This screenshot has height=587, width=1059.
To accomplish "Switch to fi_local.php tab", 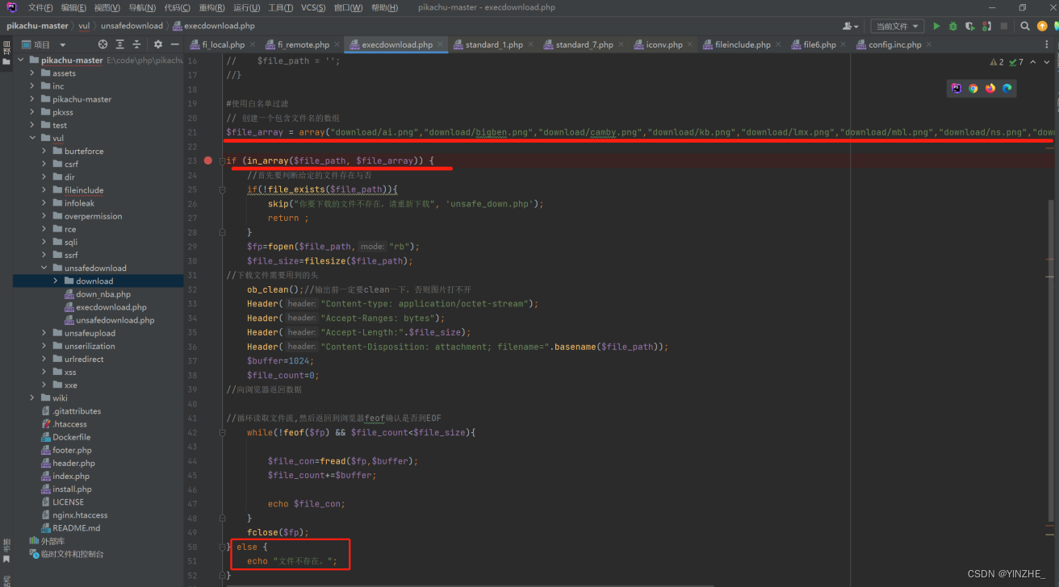I will (223, 44).
